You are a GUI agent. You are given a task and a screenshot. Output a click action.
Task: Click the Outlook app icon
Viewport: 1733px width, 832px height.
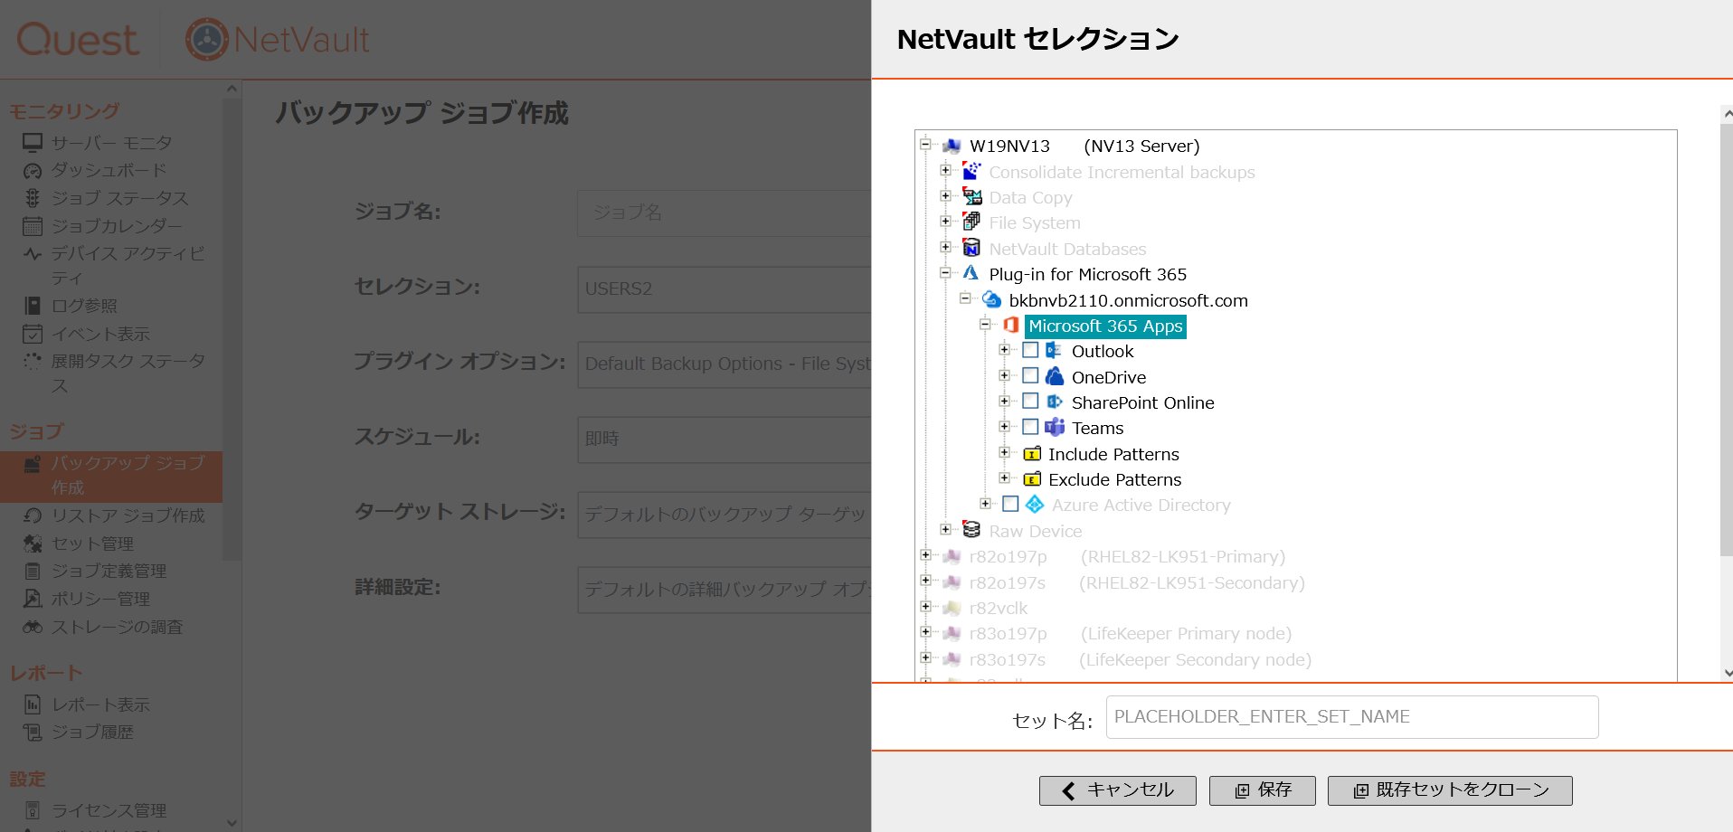[x=1054, y=350]
